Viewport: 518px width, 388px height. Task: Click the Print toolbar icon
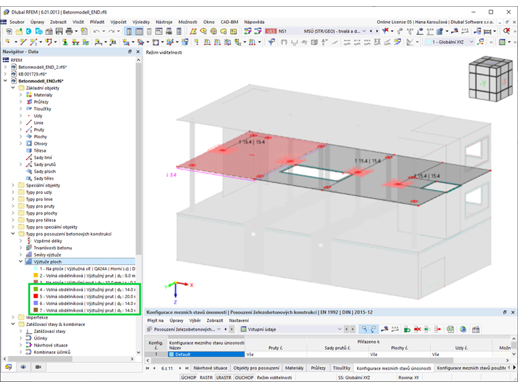point(69,31)
